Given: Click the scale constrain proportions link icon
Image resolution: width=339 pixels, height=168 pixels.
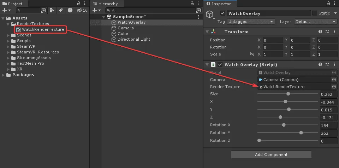Looking at the screenshot, I should pos(252,54).
